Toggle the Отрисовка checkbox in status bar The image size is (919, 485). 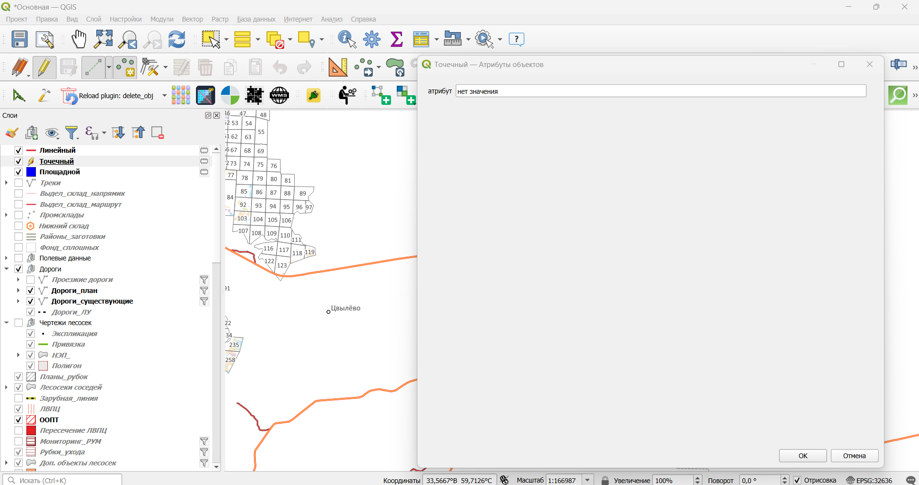[797, 480]
